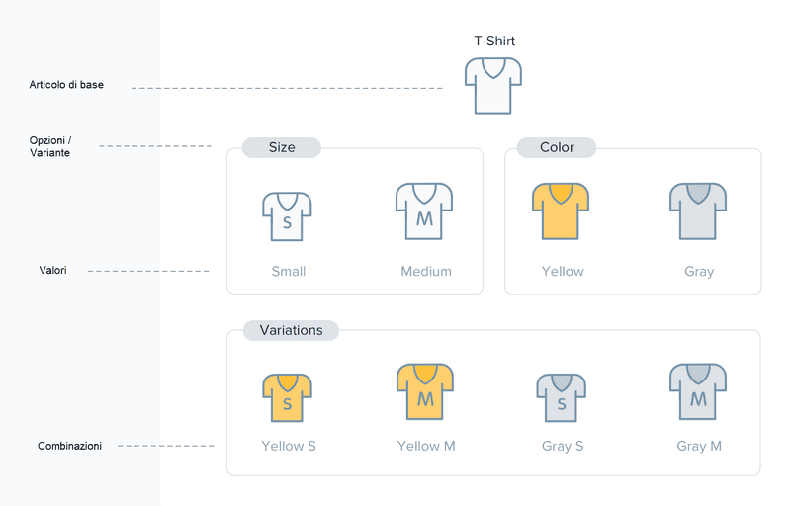Click the Combinazioni label

tap(69, 446)
